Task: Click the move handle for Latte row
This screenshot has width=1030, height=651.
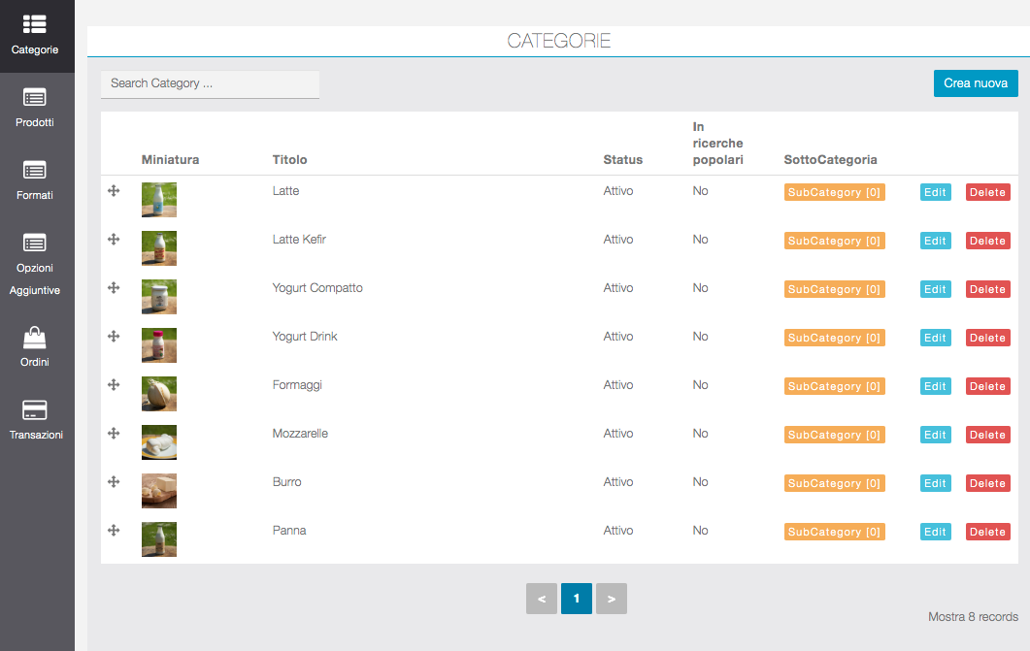Action: tap(114, 191)
